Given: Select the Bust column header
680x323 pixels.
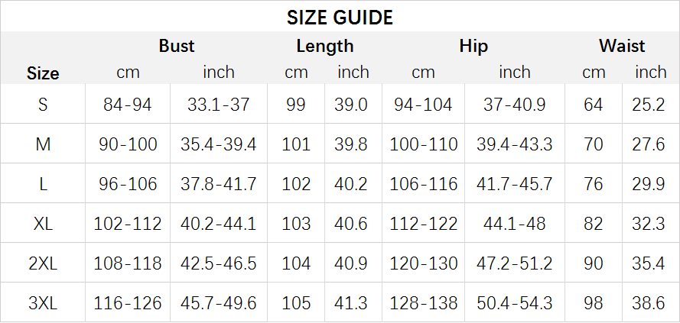Looking at the screenshot, I should [x=177, y=46].
